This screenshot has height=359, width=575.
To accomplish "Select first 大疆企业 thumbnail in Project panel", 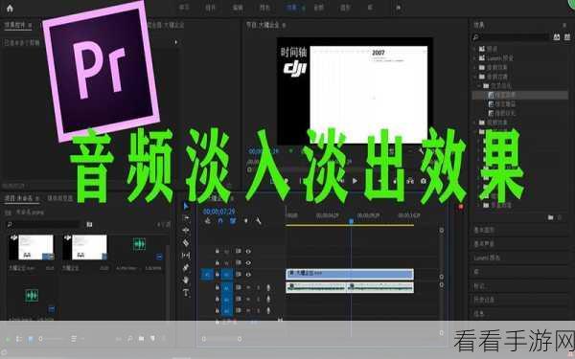I will pos(32,247).
